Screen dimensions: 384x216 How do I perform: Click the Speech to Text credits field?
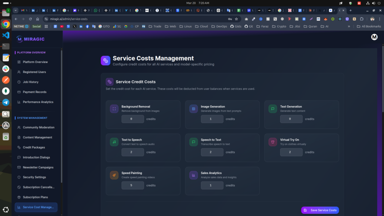coord(212,152)
